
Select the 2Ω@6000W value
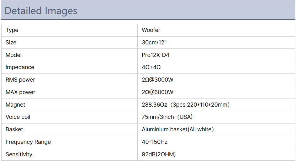tap(157, 92)
